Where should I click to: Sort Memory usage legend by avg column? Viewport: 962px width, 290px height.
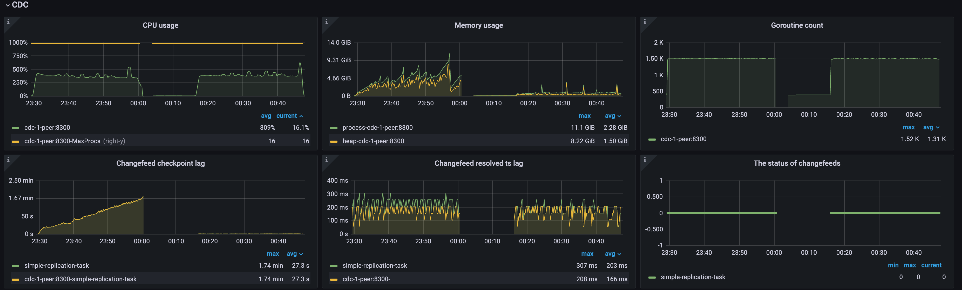point(610,116)
